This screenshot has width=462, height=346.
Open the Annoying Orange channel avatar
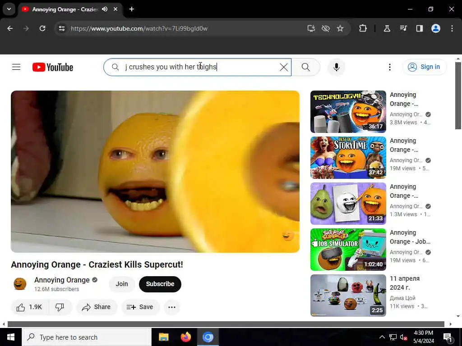(20, 284)
